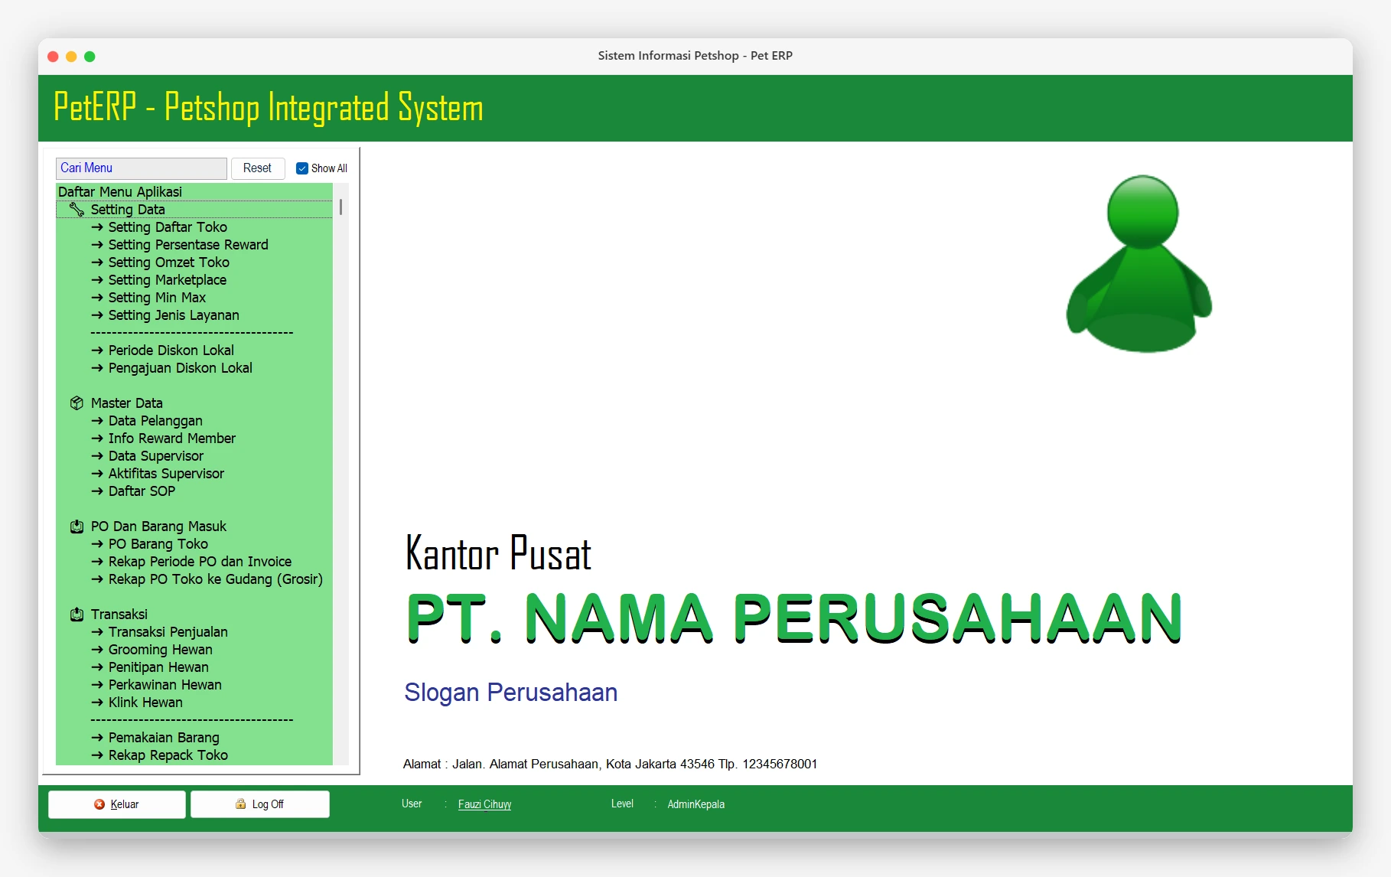Collapse the Master Data tree section
Screen dimensions: 1391x877
pyautogui.click(x=126, y=403)
